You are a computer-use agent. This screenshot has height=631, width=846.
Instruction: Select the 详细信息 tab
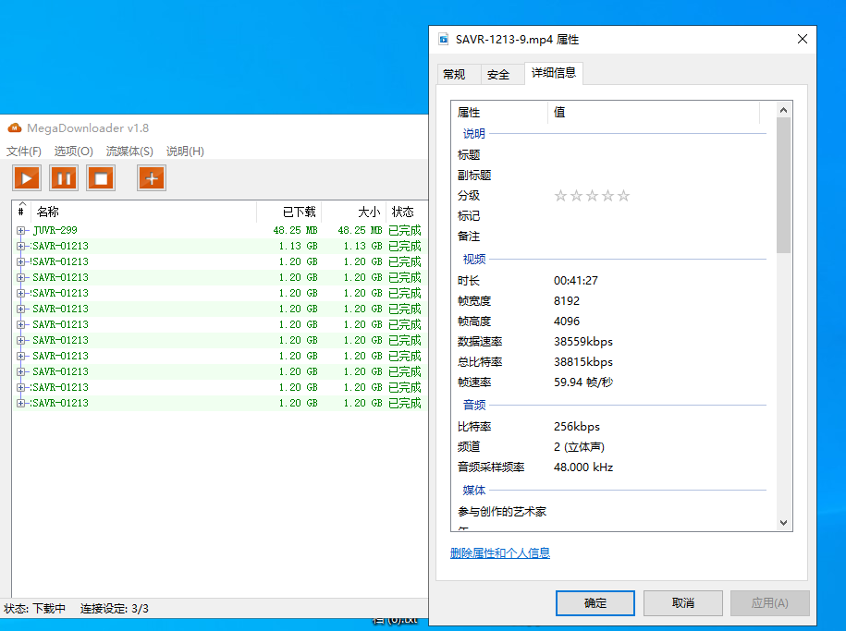tap(554, 73)
